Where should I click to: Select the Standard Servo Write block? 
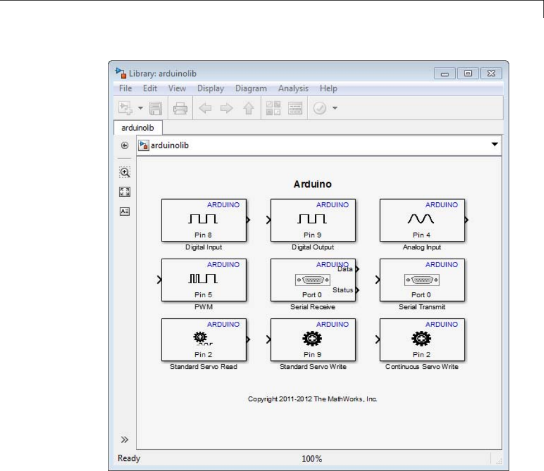pyautogui.click(x=313, y=340)
